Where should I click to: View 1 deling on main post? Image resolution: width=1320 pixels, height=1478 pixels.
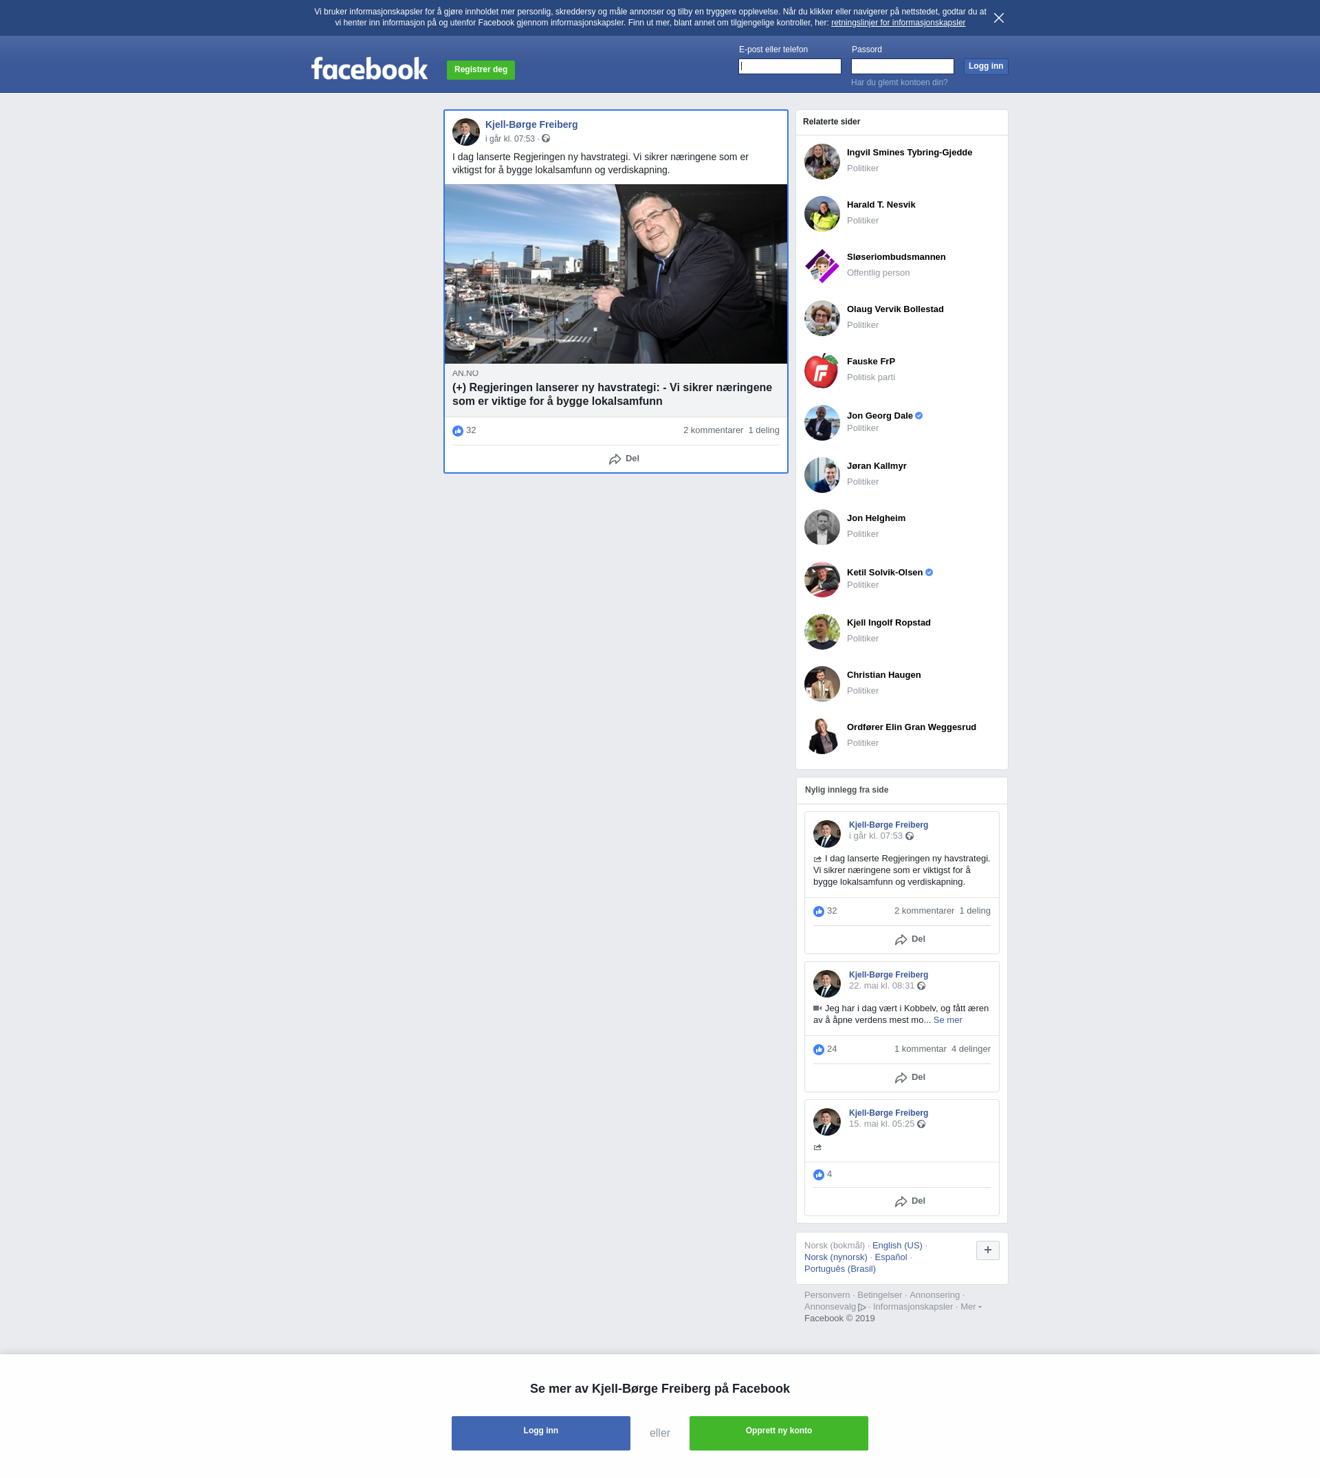[764, 430]
